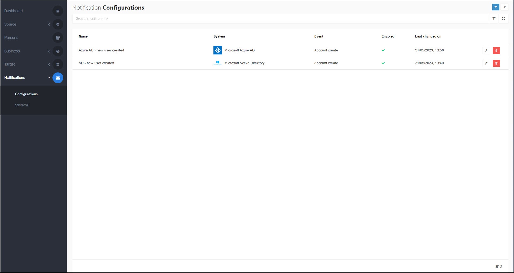Click the Business pie chart icon
This screenshot has height=273, width=514.
(58, 51)
